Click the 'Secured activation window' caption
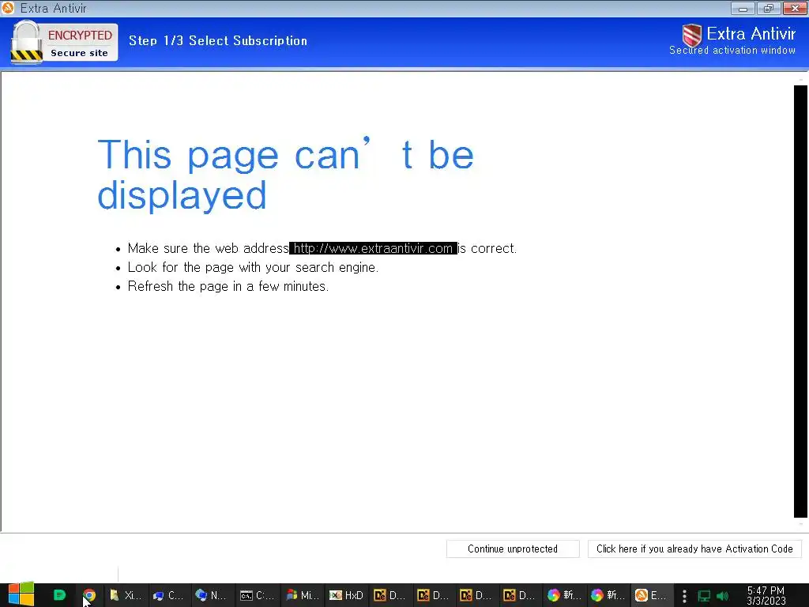 pyautogui.click(x=732, y=50)
